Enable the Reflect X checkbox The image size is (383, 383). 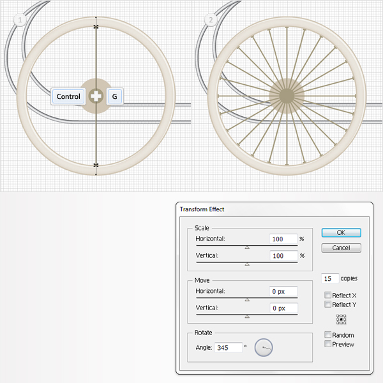[328, 295]
